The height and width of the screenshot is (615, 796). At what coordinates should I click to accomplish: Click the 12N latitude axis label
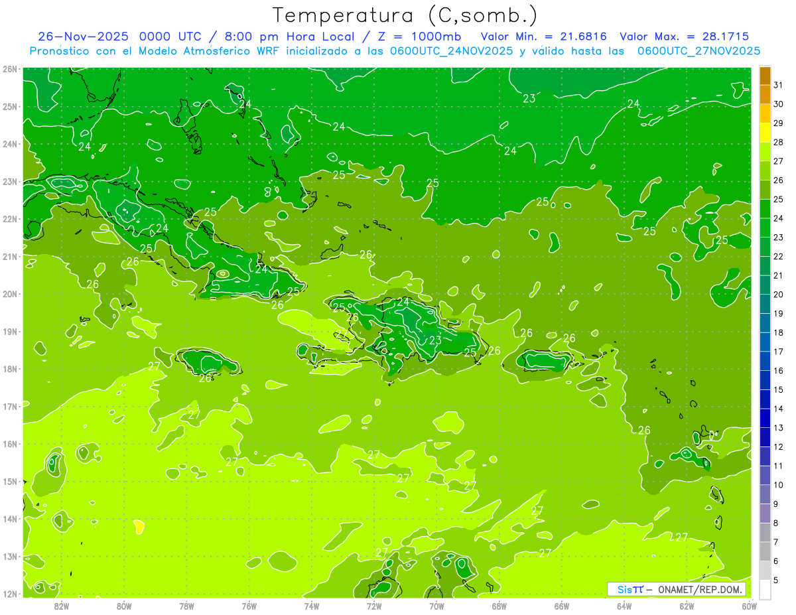pyautogui.click(x=10, y=594)
